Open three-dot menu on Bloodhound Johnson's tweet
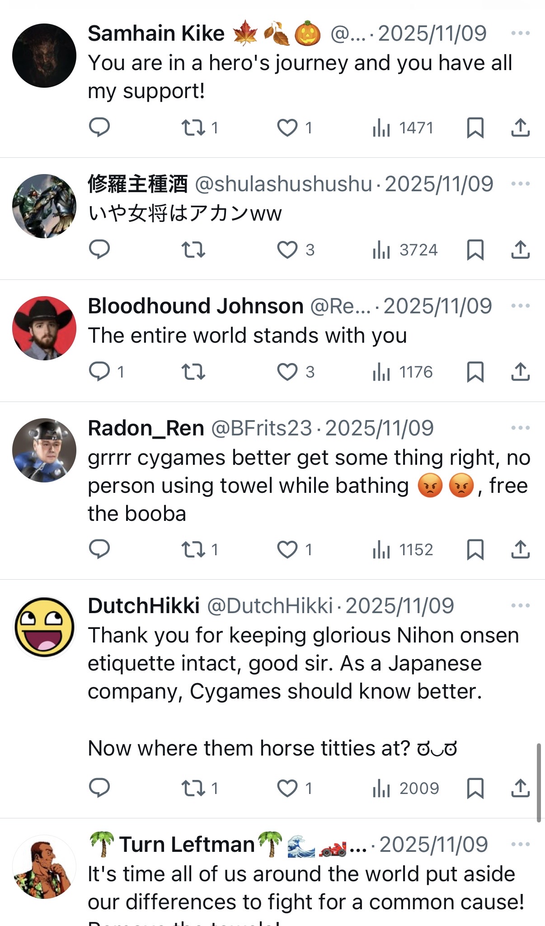545x926 pixels. pyautogui.click(x=520, y=306)
